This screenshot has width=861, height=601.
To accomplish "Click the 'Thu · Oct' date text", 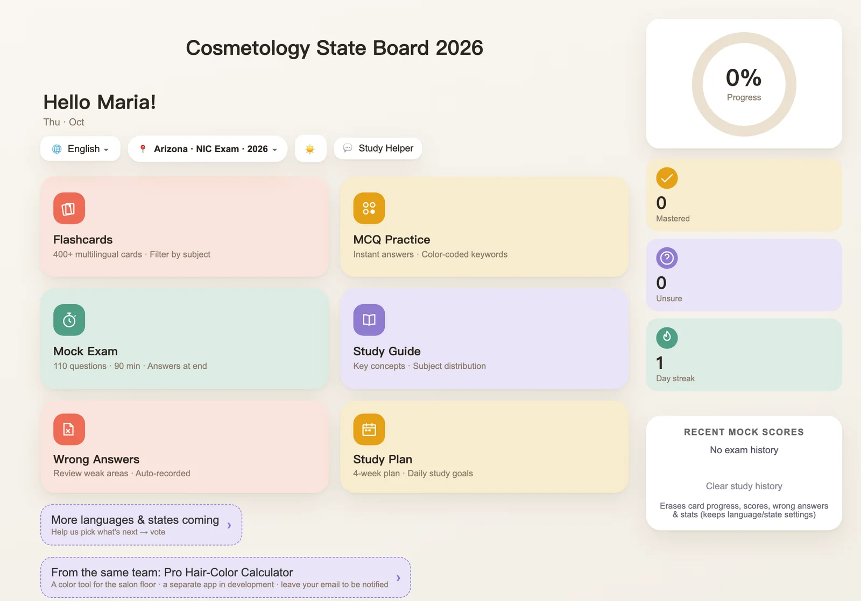I will click(63, 122).
